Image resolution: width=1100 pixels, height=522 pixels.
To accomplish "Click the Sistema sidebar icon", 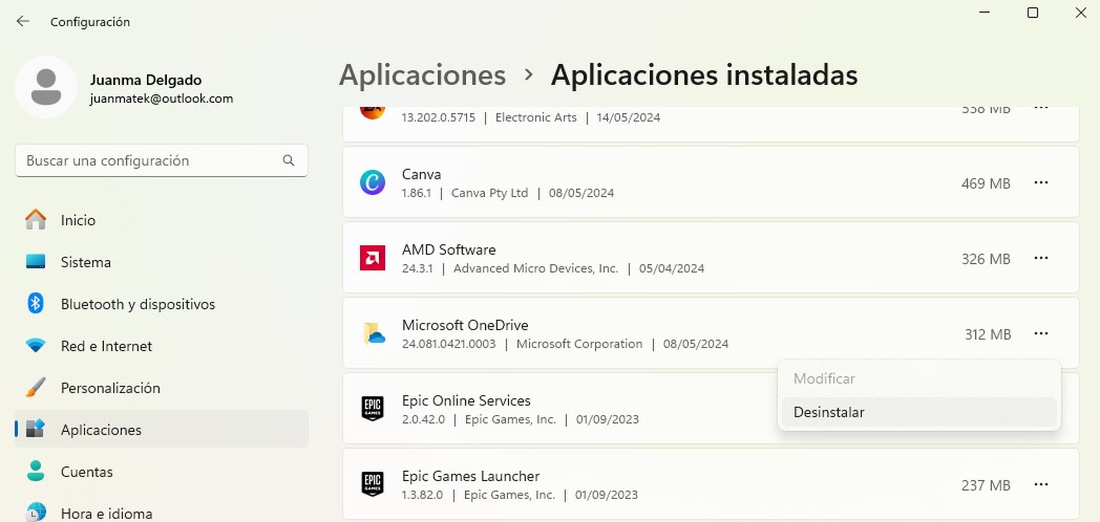I will coord(36,262).
